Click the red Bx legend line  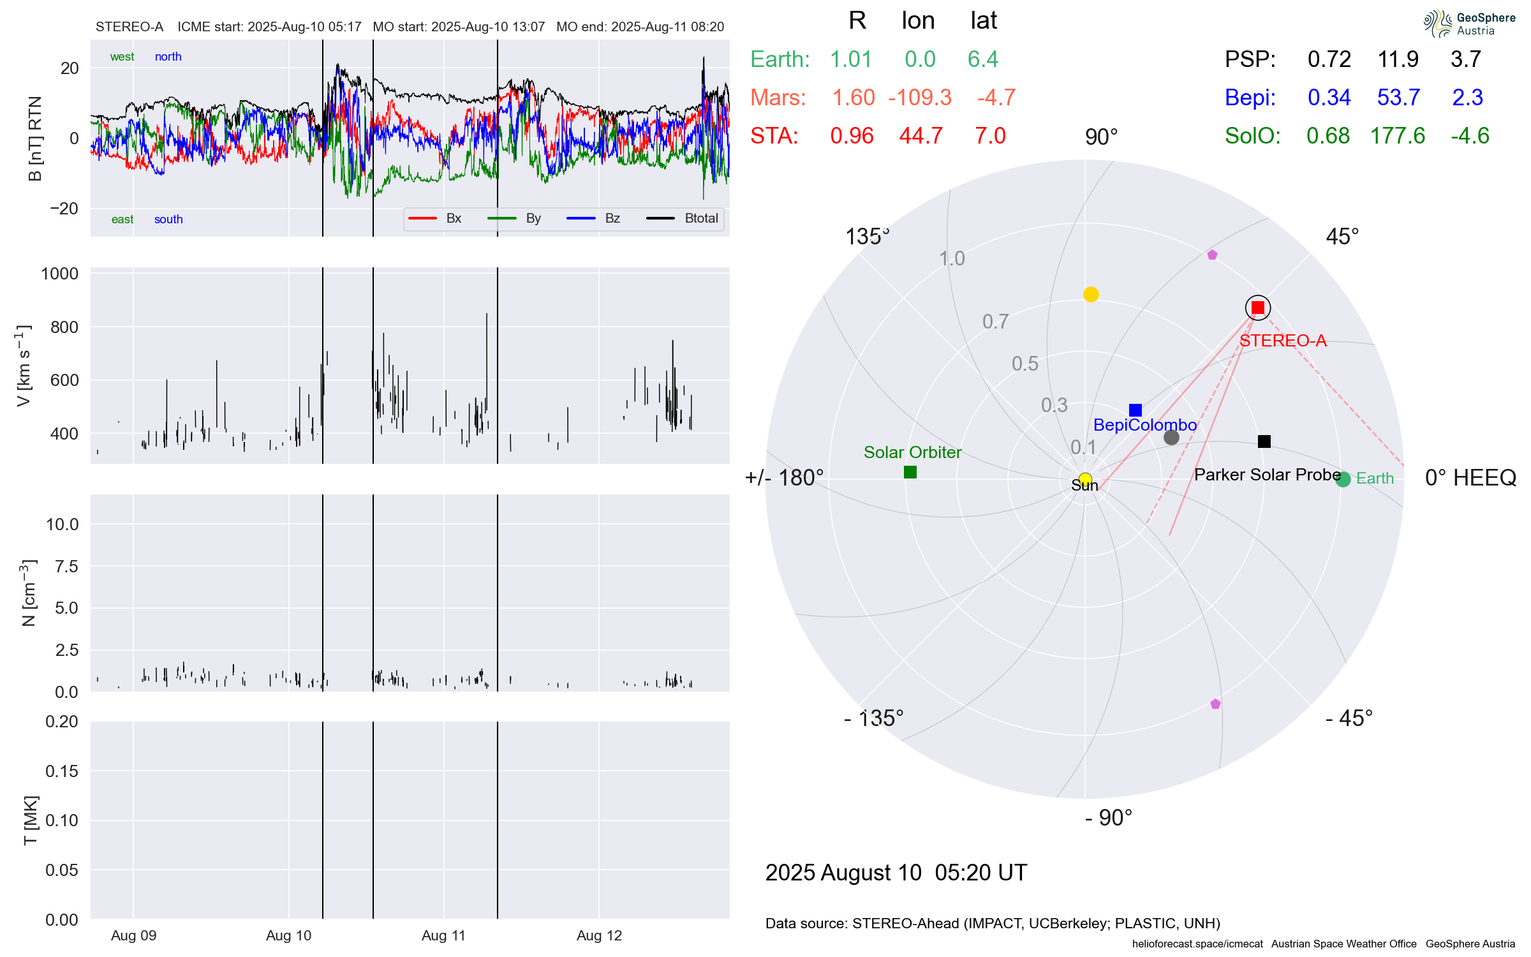422,218
